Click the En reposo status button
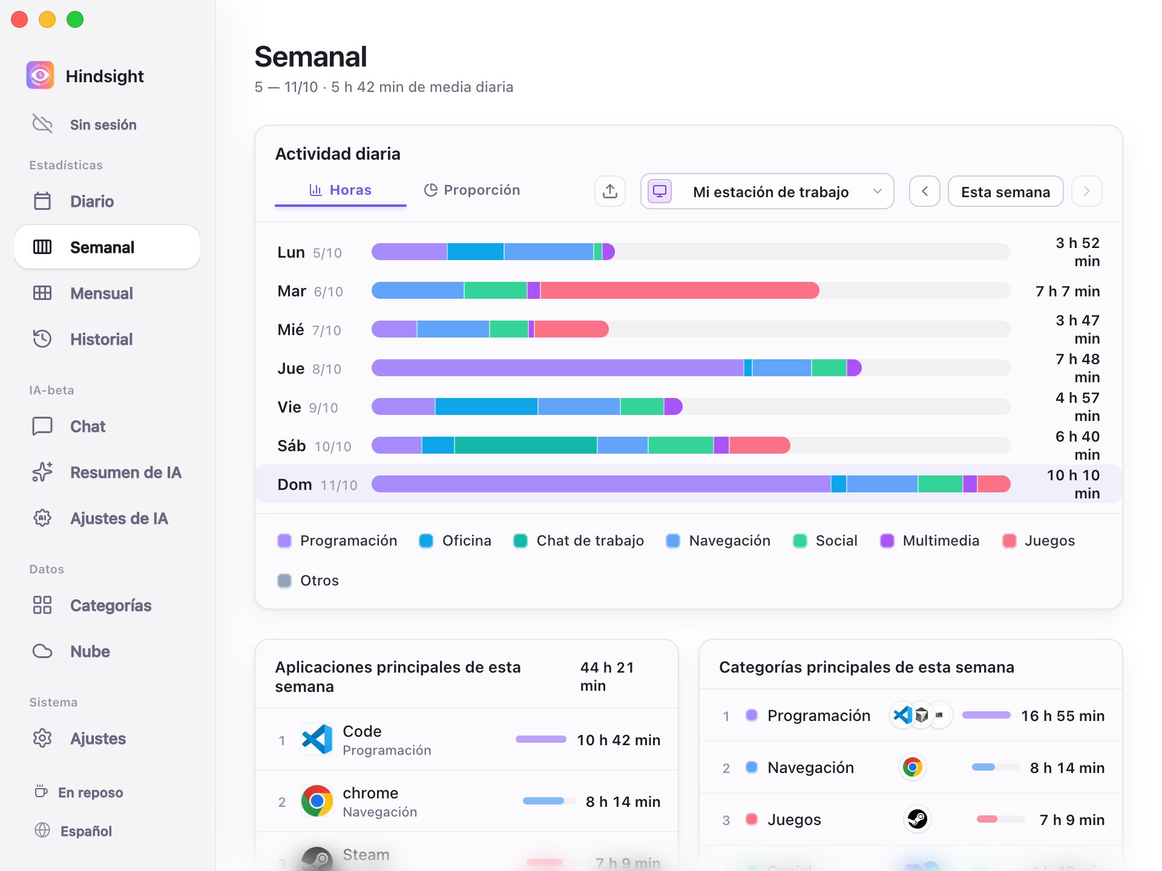This screenshot has width=1162, height=871. 79,792
